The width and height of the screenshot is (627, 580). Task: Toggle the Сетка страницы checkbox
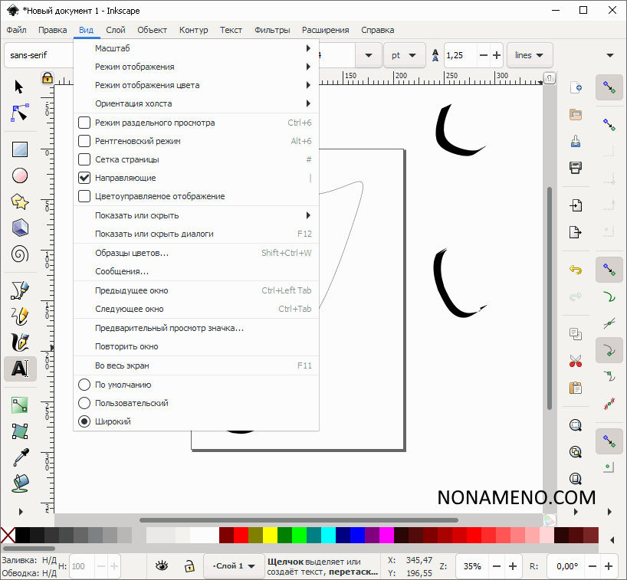coord(85,159)
